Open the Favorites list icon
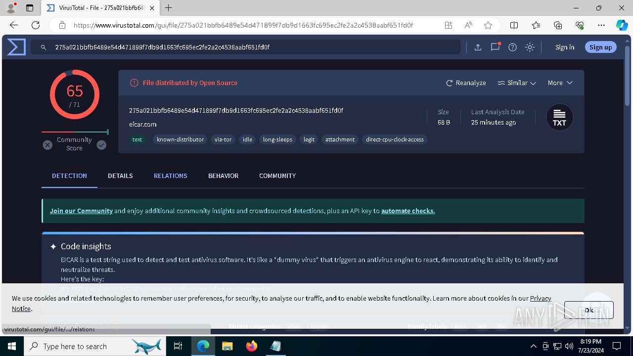 click(x=536, y=25)
